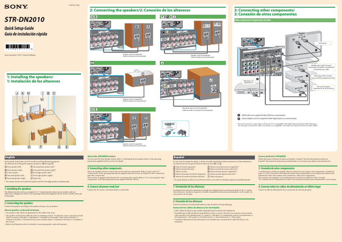Click the subwoofer J illustration
The height and width of the screenshot is (242, 342).
pyautogui.click(x=204, y=83)
